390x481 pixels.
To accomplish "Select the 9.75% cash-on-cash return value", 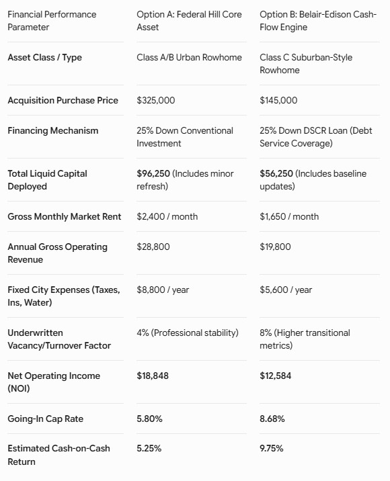I will pos(272,449).
